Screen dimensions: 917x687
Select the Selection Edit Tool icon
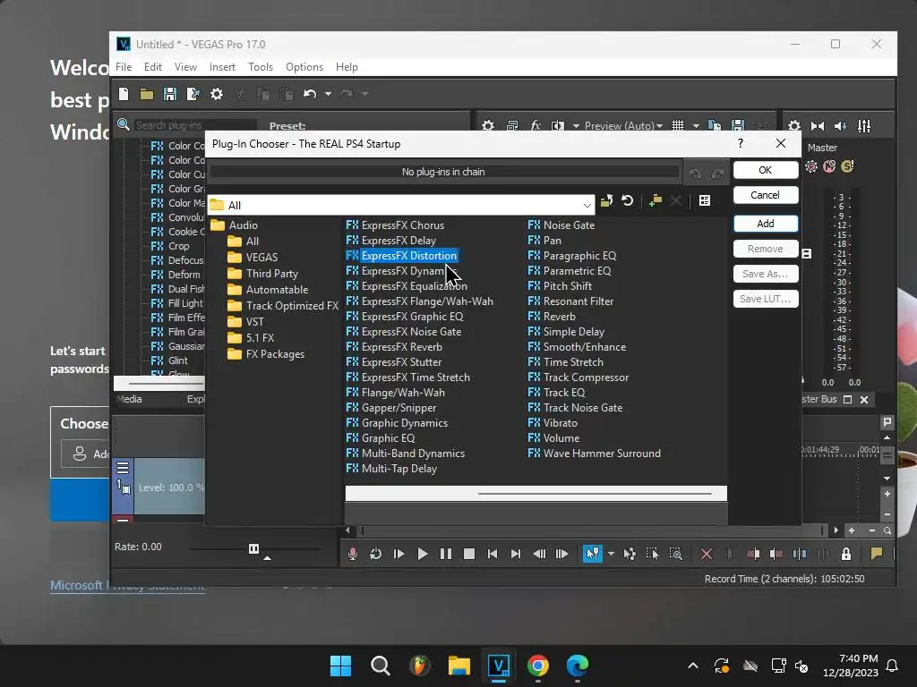tap(652, 553)
